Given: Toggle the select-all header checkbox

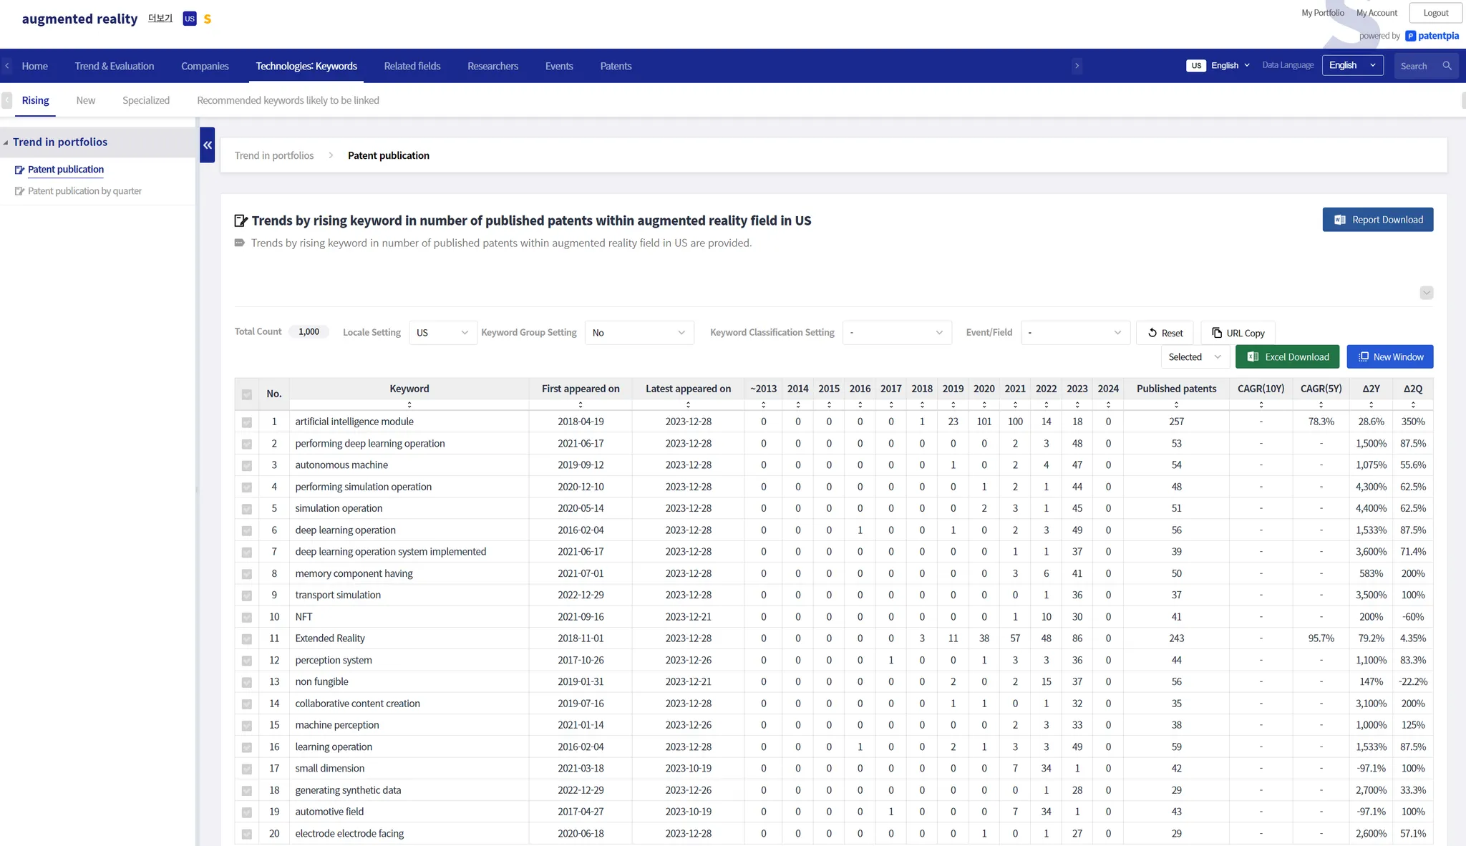Looking at the screenshot, I should pyautogui.click(x=247, y=394).
